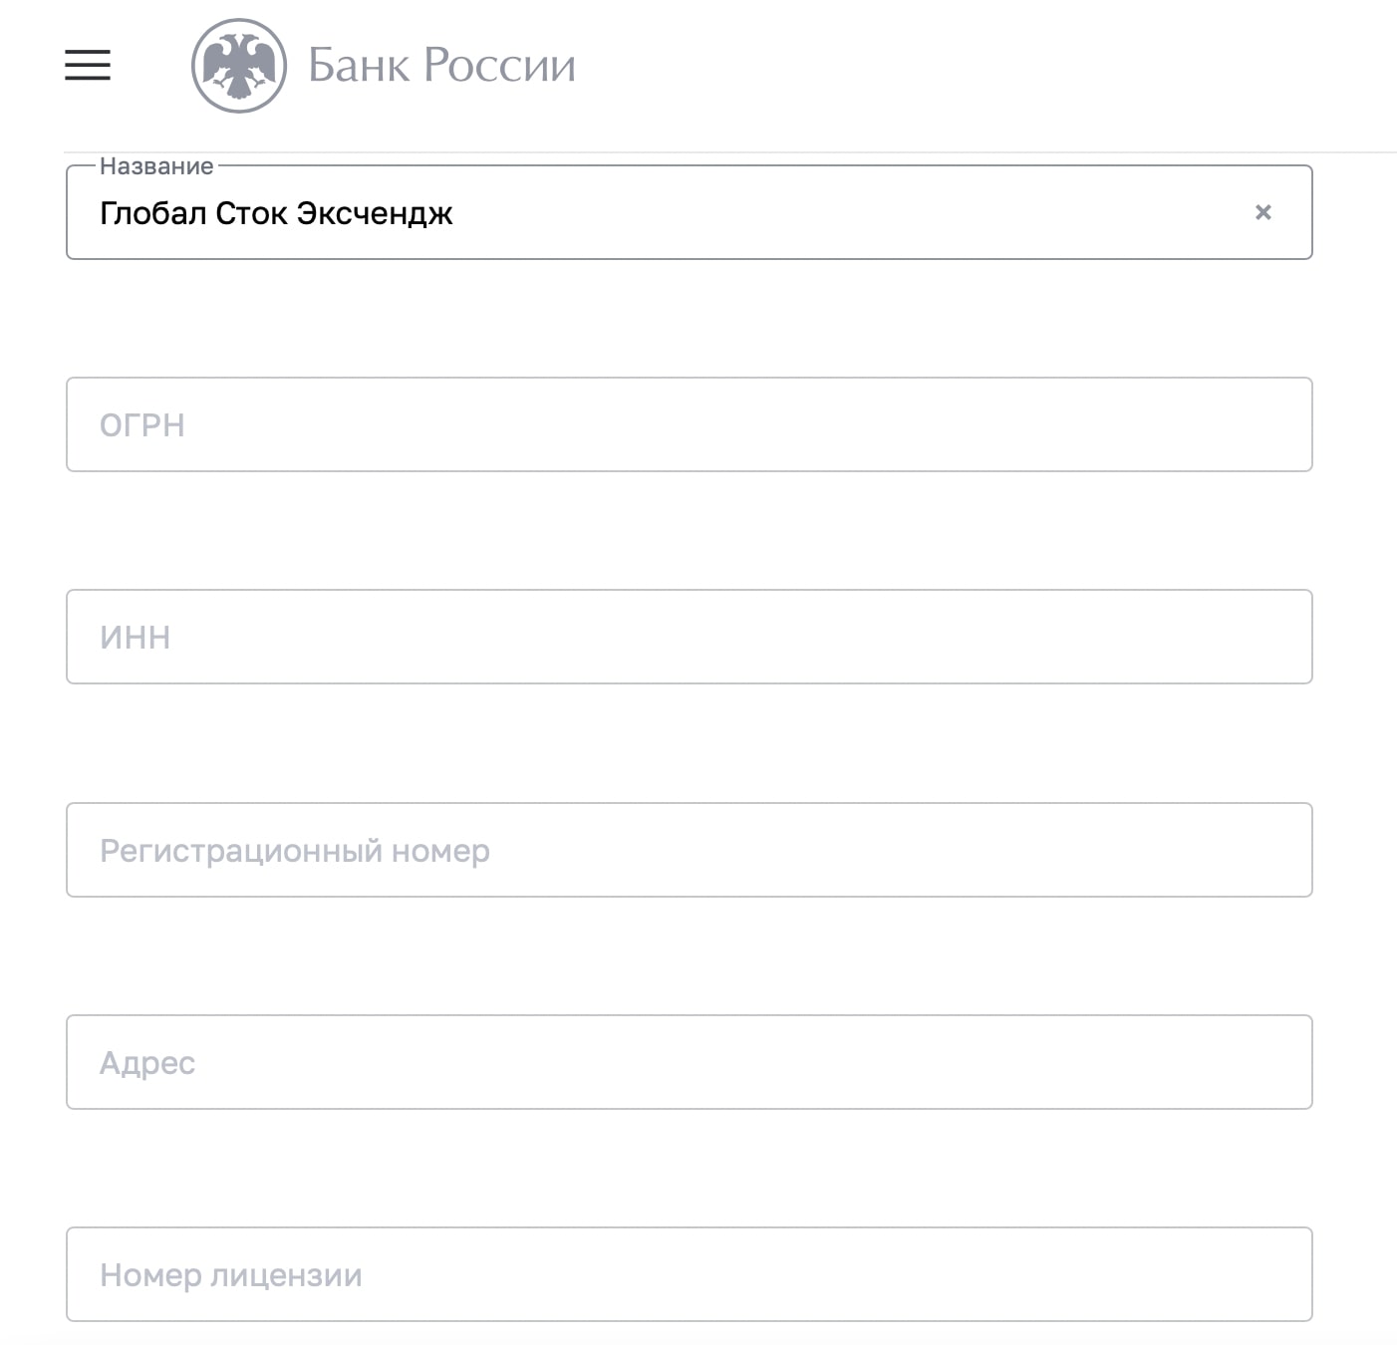Image resolution: width=1397 pixels, height=1345 pixels.
Task: Clear the Название field with the x icon
Action: (x=1262, y=212)
